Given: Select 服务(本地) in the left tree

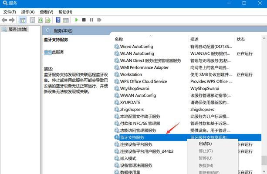Looking at the screenshot, I should pos(18,29).
